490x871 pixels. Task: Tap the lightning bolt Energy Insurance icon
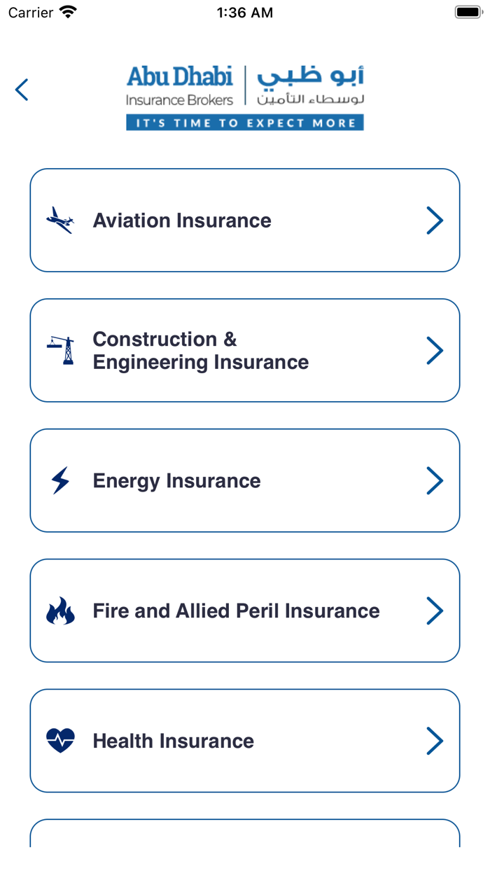[x=60, y=480]
